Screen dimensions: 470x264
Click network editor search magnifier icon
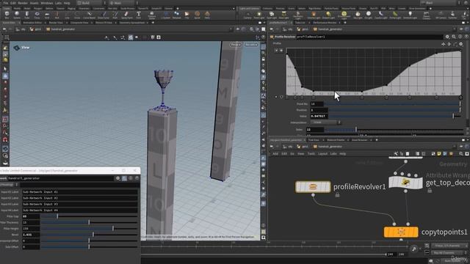click(x=461, y=153)
